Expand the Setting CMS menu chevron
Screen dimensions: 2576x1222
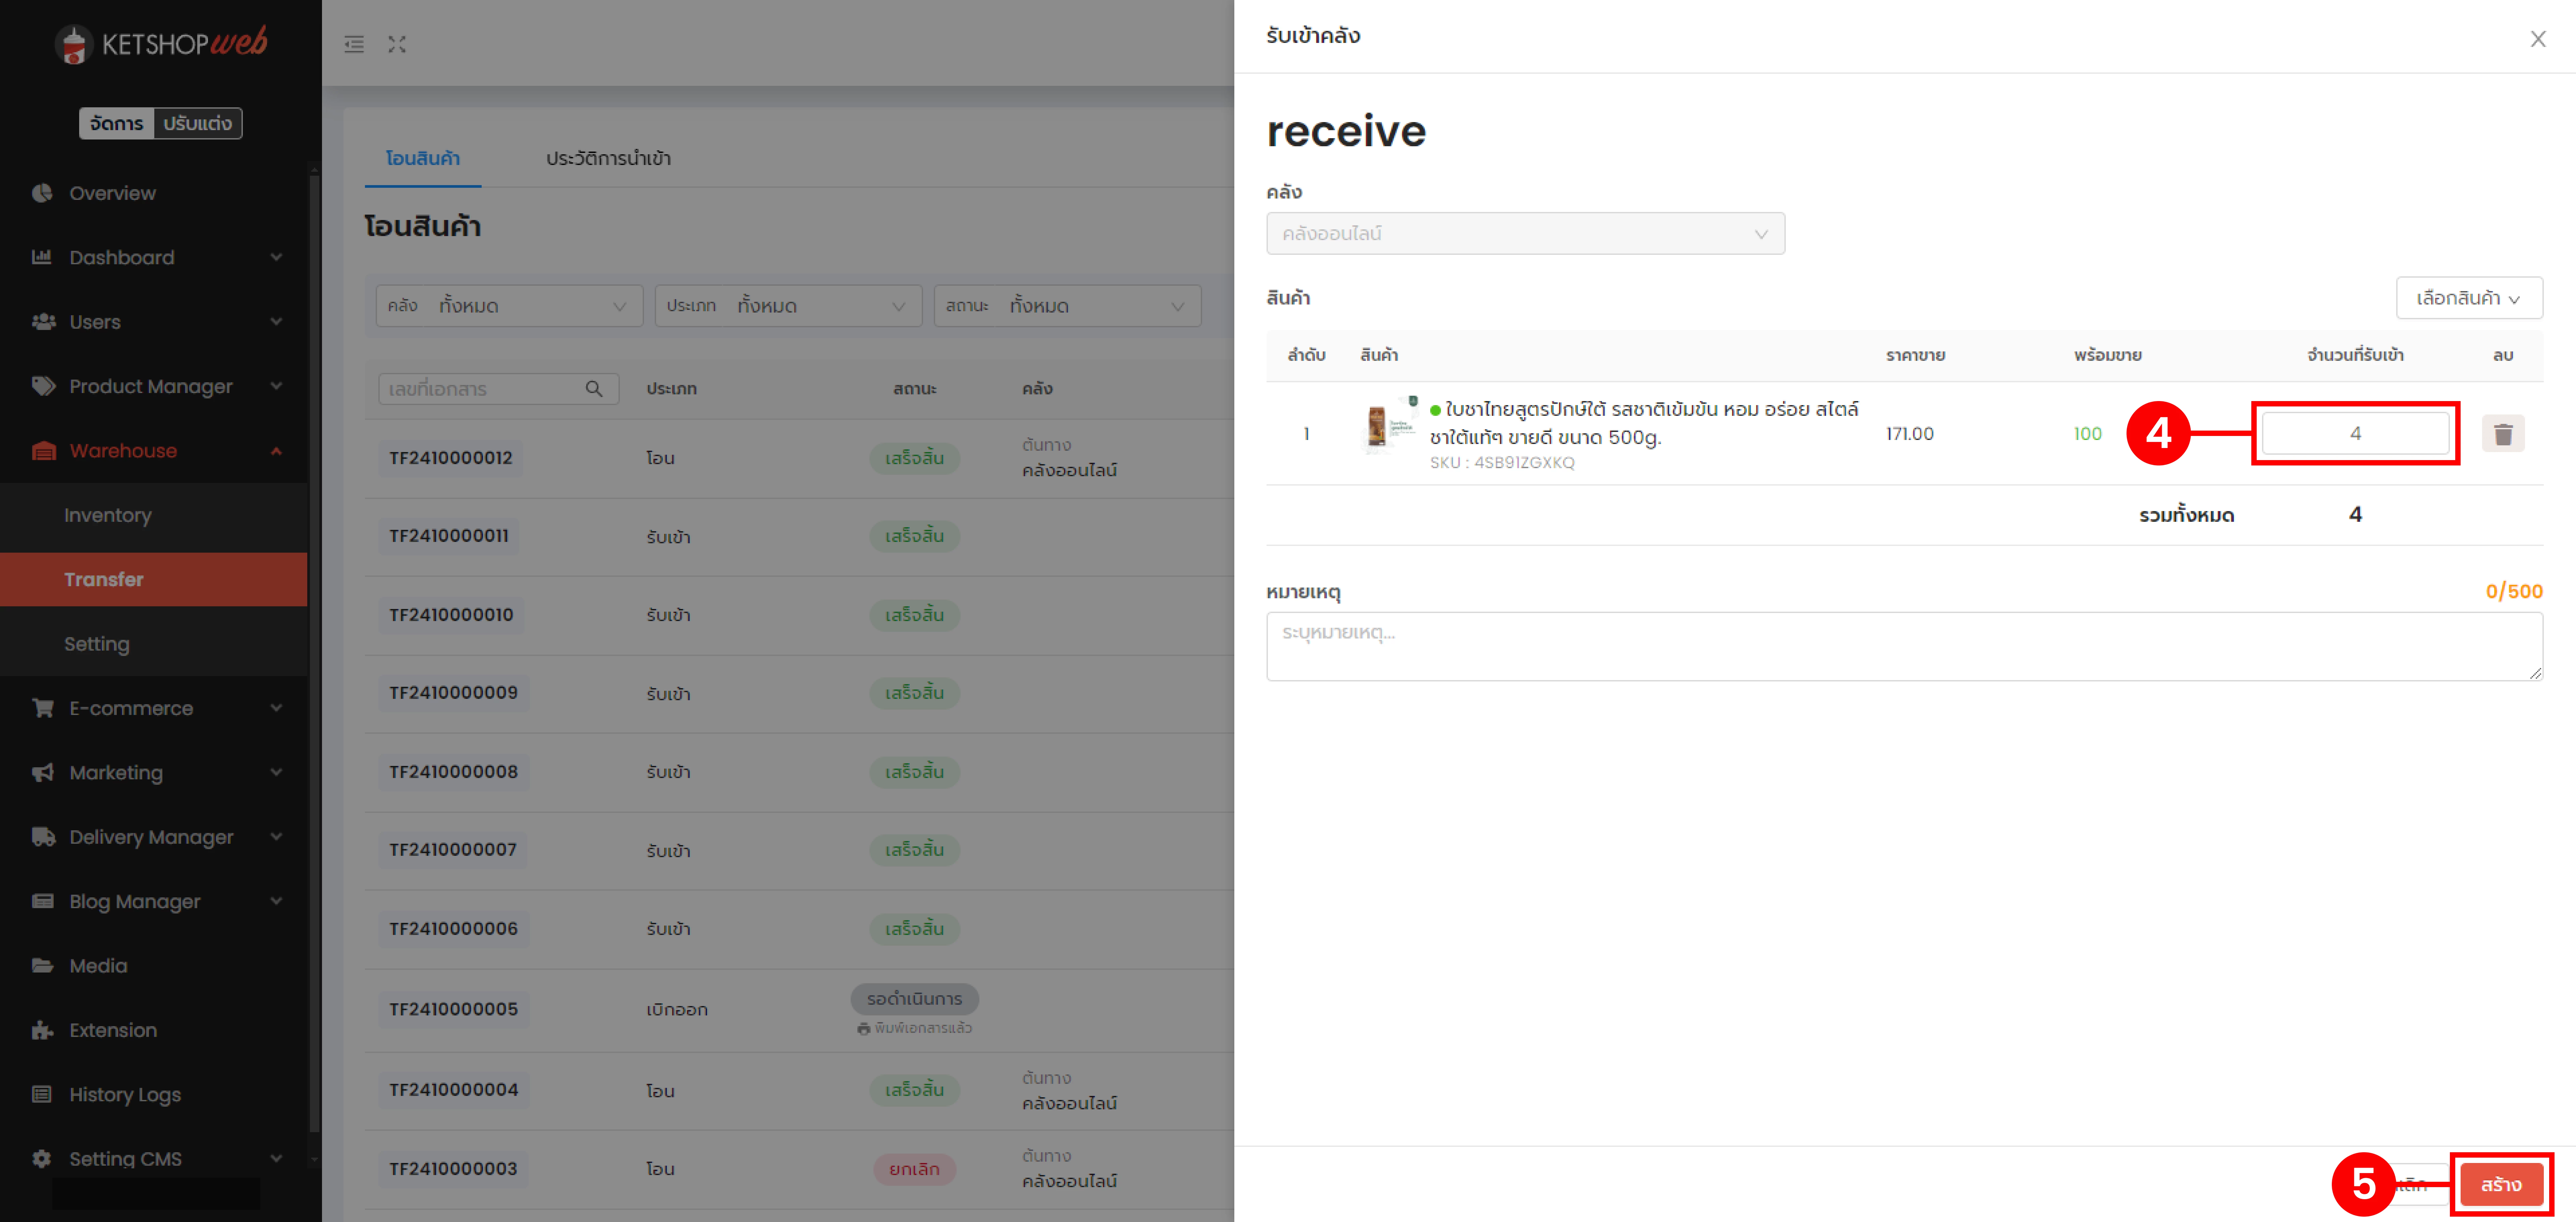tap(276, 1159)
